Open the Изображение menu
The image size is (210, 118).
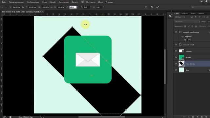(x=33, y=2)
